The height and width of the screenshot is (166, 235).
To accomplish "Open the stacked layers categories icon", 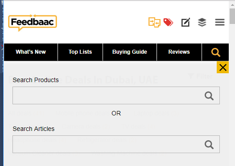I will click(202, 22).
